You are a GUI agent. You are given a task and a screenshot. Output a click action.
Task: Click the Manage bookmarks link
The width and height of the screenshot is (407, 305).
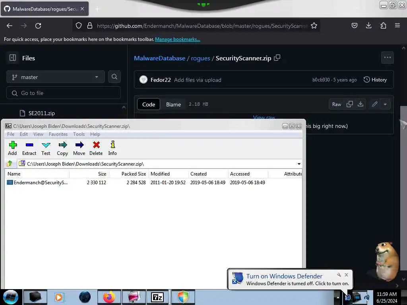(178, 39)
